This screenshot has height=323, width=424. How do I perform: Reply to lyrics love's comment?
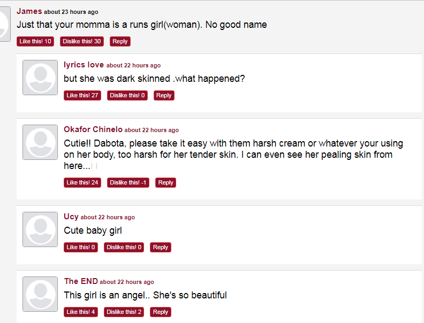164,95
